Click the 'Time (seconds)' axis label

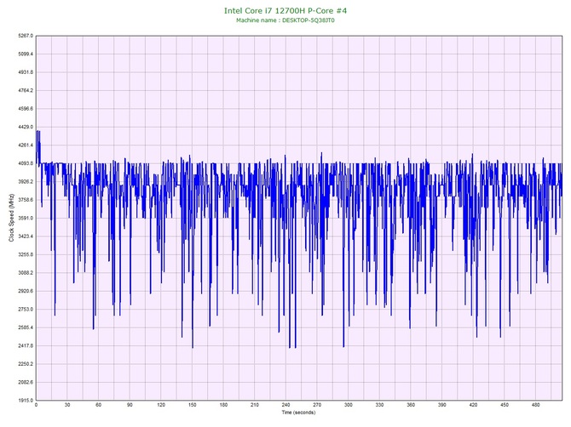click(298, 413)
